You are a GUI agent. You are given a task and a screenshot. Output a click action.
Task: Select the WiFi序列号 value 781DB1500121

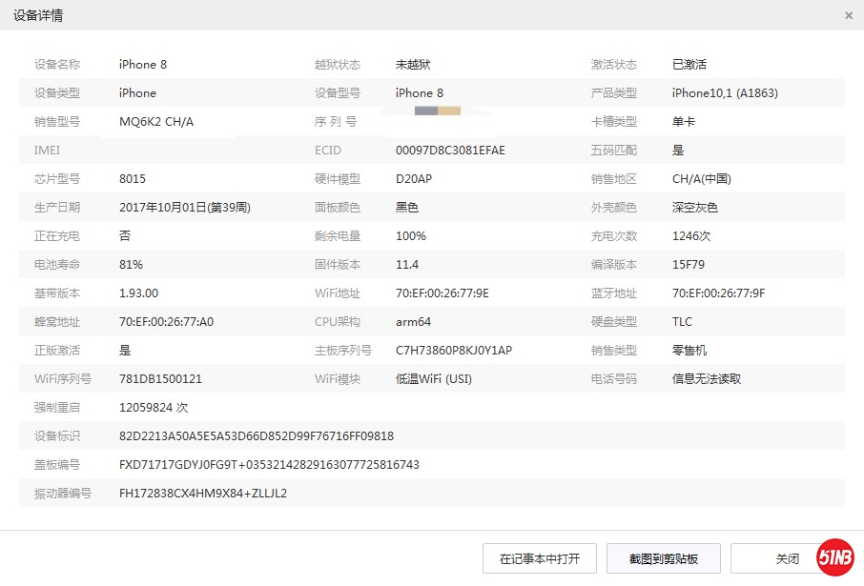point(160,379)
